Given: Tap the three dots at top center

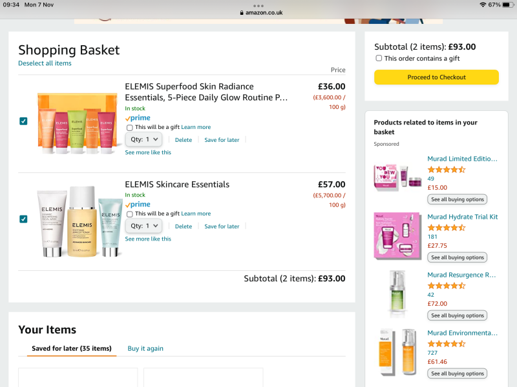Looking at the screenshot, I should 258,5.
